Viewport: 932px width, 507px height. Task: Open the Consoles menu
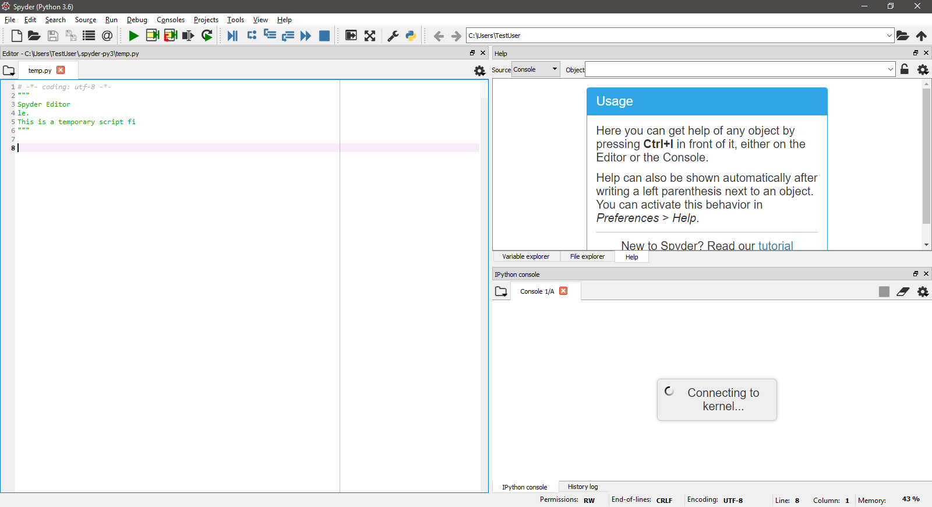point(171,20)
